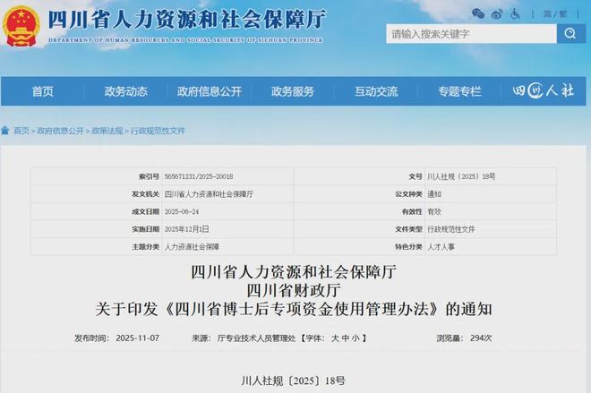The image size is (591, 393).
Task: Open the 首页 navigation menu
Action: tap(42, 91)
